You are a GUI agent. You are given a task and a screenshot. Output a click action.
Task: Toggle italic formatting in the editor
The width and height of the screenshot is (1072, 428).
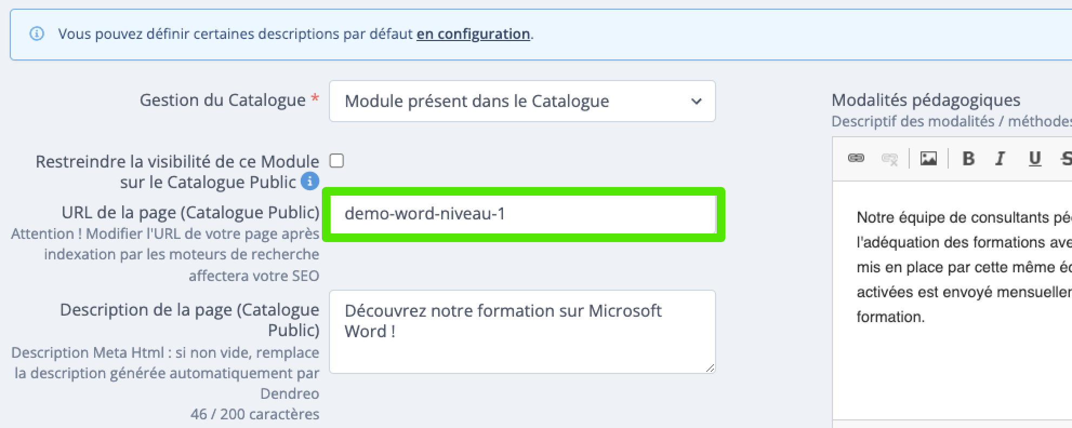(x=1001, y=158)
